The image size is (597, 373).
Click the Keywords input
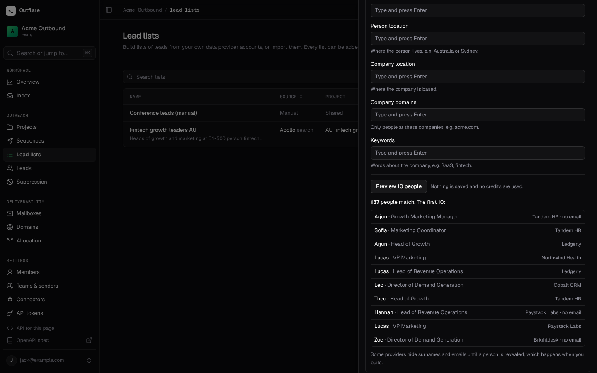click(x=478, y=153)
